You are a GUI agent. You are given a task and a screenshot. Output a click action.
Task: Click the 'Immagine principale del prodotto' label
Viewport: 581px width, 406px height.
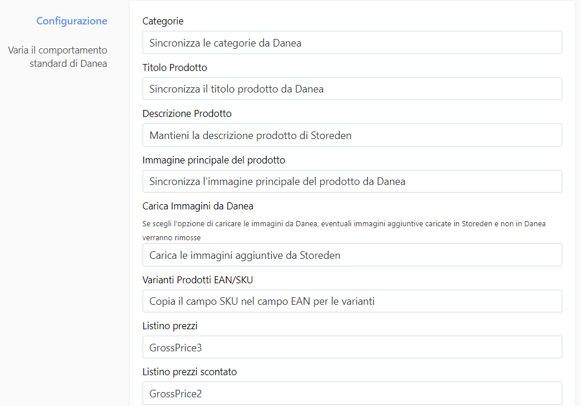[x=214, y=159]
